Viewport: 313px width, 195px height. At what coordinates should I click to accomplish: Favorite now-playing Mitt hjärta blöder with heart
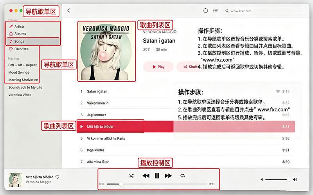pyautogui.click(x=57, y=177)
